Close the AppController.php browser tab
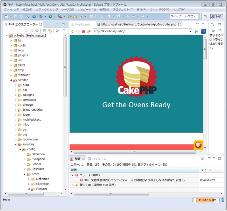Viewport: 227px width, 211px height. click(179, 24)
